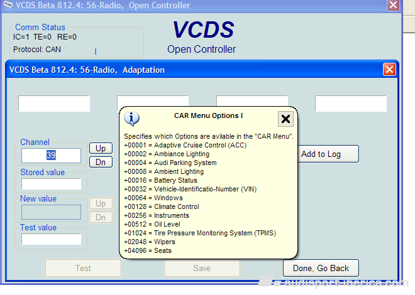This screenshot has height=295, width=415.
Task: Click the info icon in the tooltip
Action: click(131, 118)
